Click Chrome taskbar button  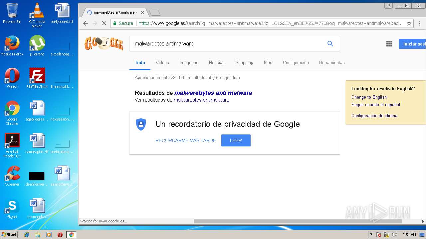click(71, 235)
